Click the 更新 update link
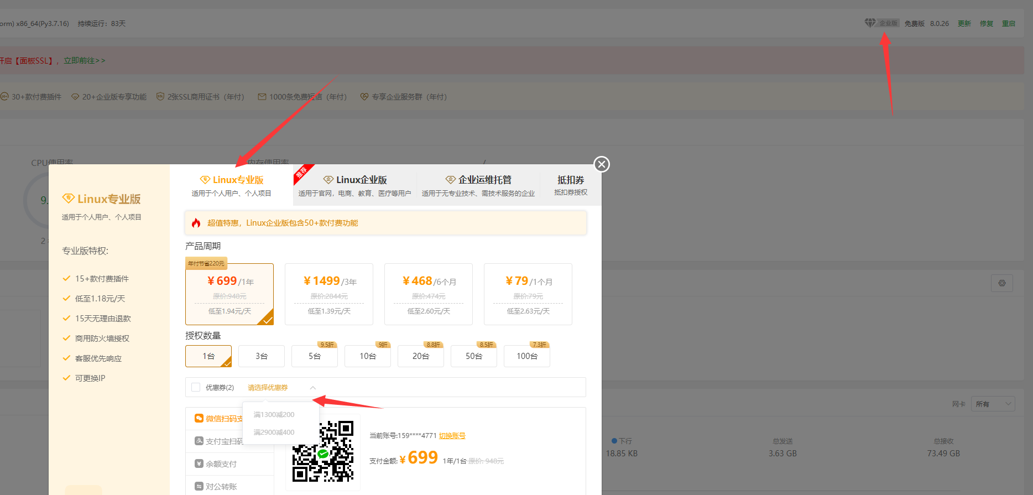 coord(964,23)
